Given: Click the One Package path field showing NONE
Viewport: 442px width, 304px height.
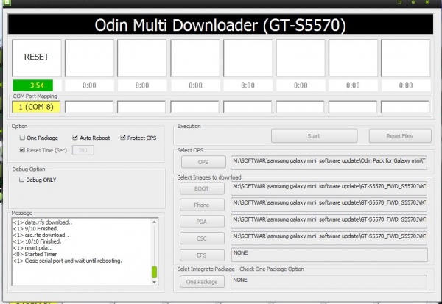Looking at the screenshot, I should [329, 282].
